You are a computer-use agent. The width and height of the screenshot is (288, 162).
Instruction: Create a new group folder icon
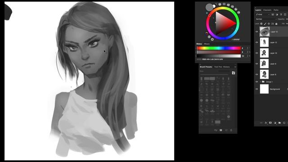pos(279,123)
